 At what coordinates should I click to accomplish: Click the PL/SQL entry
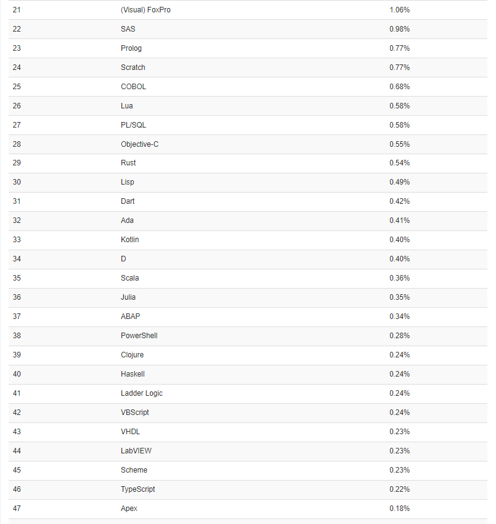point(134,125)
